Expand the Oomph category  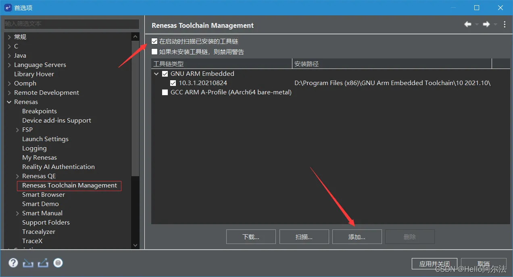tap(9, 83)
